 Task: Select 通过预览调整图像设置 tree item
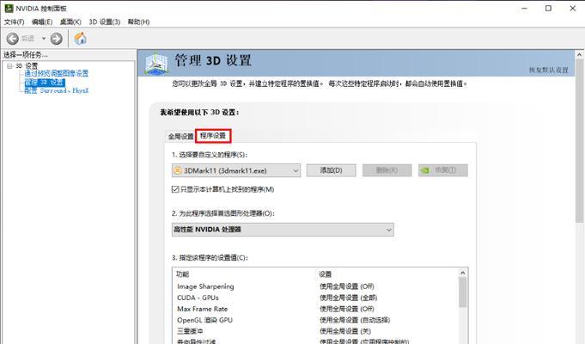click(57, 73)
